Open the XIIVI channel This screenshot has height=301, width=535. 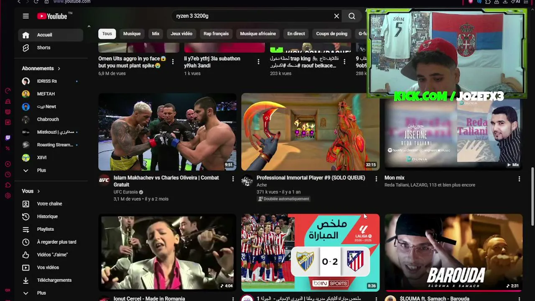tap(51, 158)
